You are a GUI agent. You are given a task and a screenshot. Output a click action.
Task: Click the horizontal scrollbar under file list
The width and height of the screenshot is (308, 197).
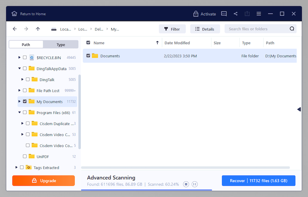186,167
